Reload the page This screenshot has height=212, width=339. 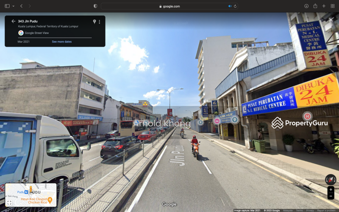coord(235,6)
